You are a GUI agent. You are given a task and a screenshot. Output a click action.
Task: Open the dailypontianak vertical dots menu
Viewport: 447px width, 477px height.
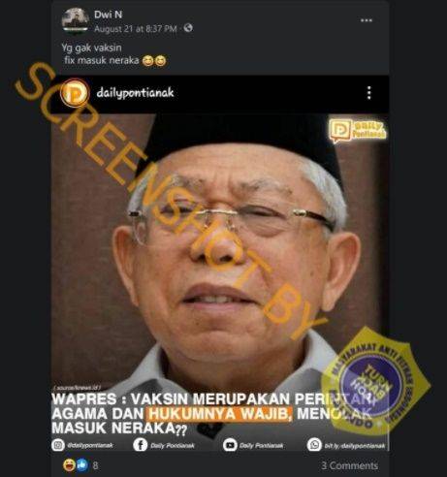point(369,93)
